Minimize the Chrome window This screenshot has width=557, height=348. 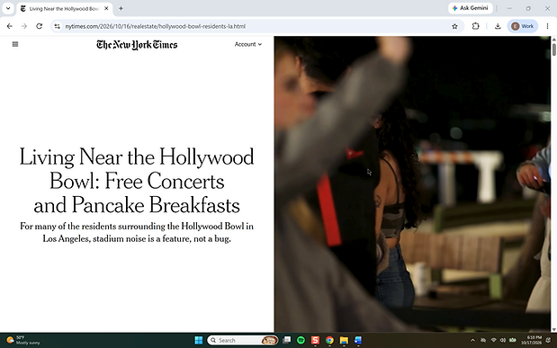pyautogui.click(x=509, y=8)
